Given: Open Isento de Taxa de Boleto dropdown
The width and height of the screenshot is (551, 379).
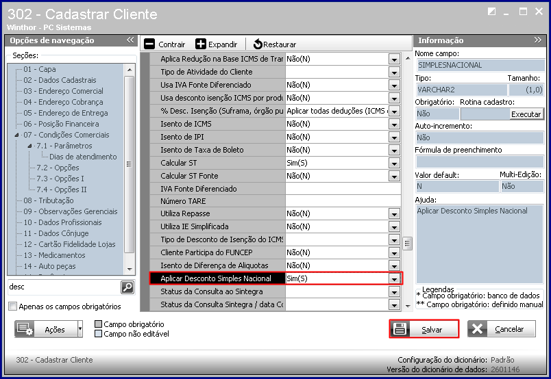Looking at the screenshot, I should coord(394,150).
